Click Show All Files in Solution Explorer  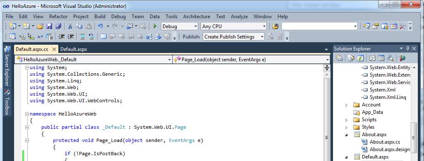tap(351, 58)
